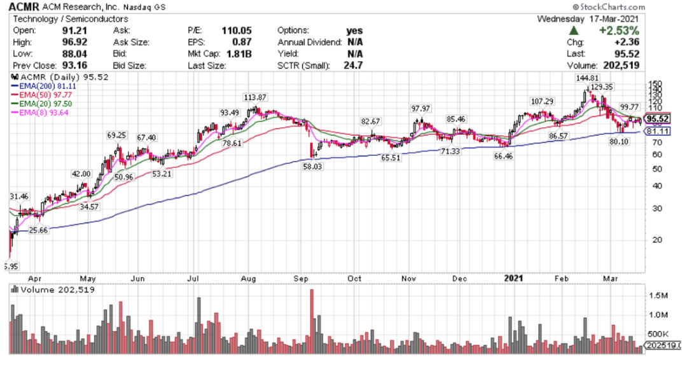Click the Prev Close value 93.16
The height and width of the screenshot is (365, 687).
[74, 65]
